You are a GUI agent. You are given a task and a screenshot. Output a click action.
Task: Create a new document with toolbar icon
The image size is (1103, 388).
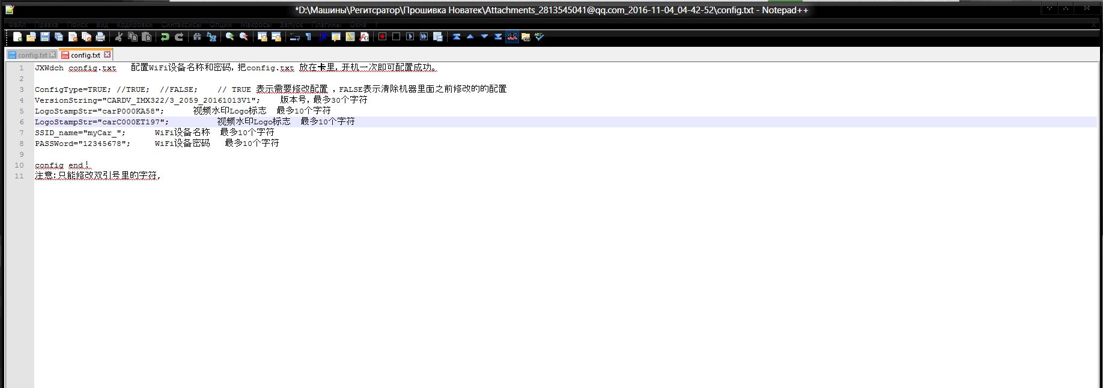pyautogui.click(x=17, y=37)
